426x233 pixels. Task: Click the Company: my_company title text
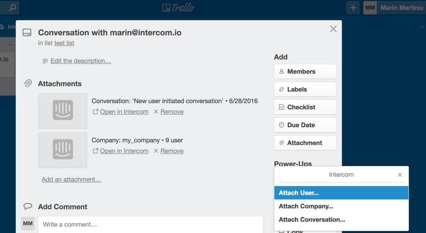tap(137, 140)
